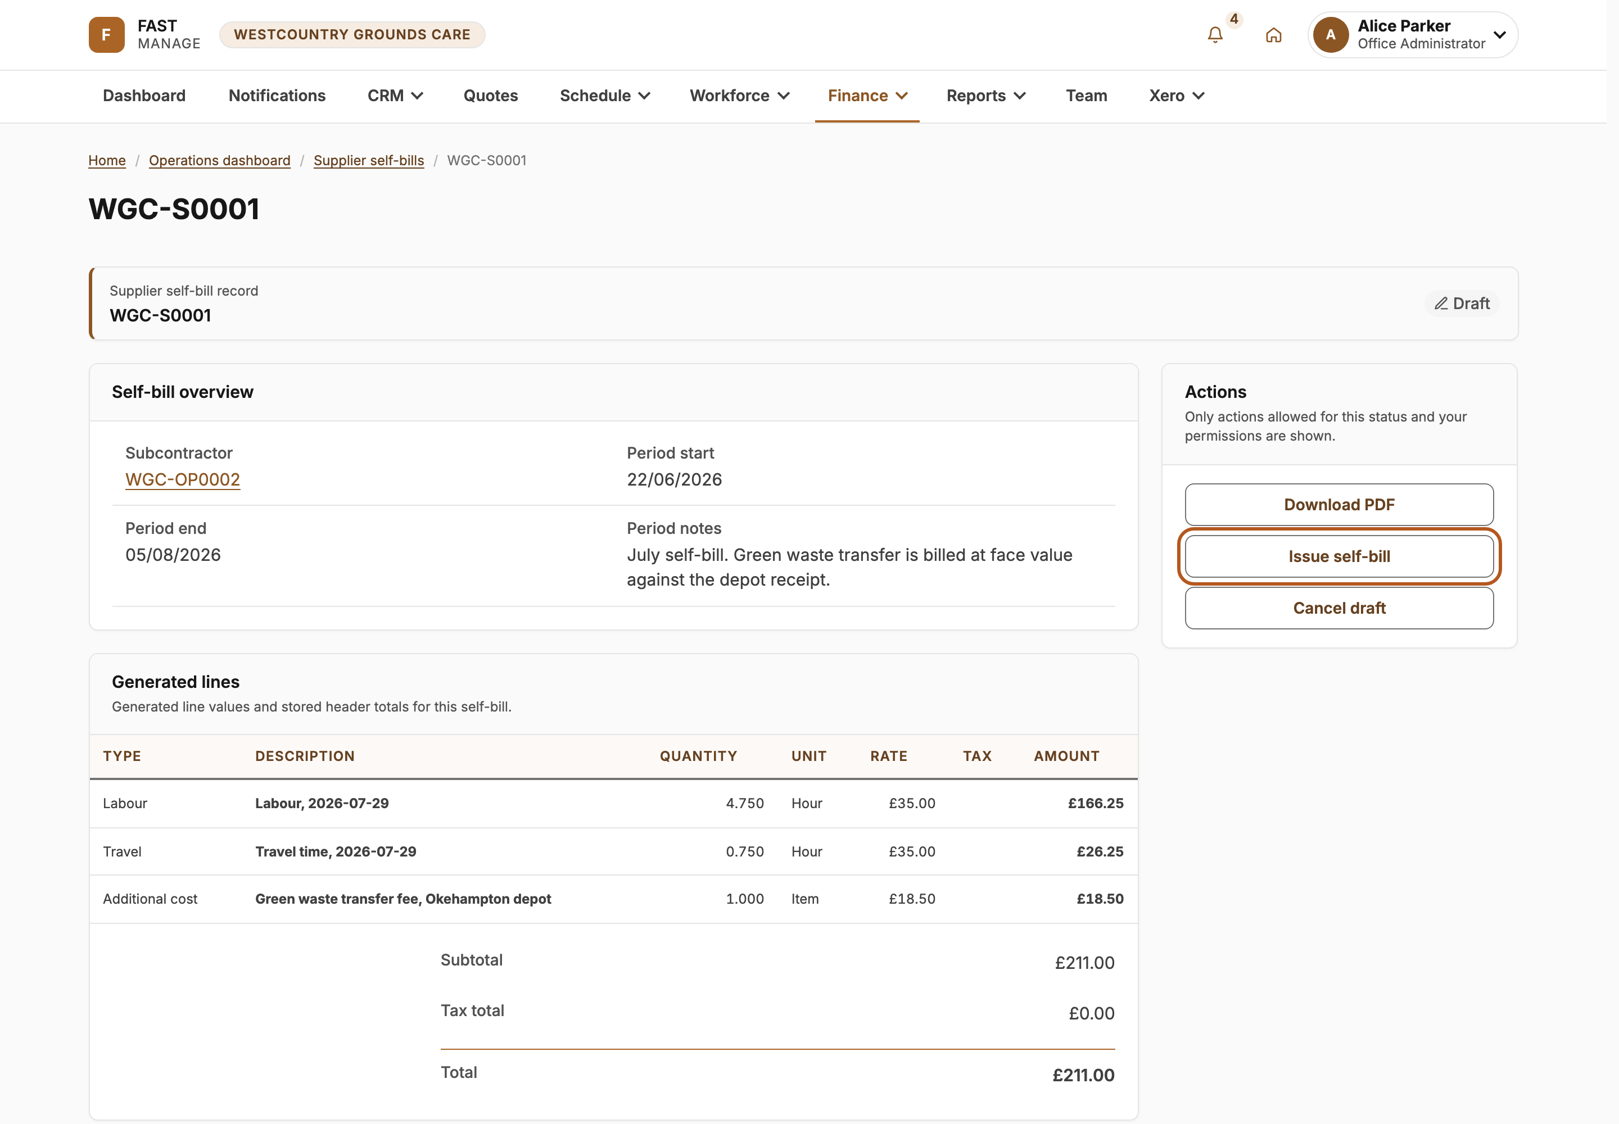Select the Labour, 2026-07-29 description

click(322, 803)
